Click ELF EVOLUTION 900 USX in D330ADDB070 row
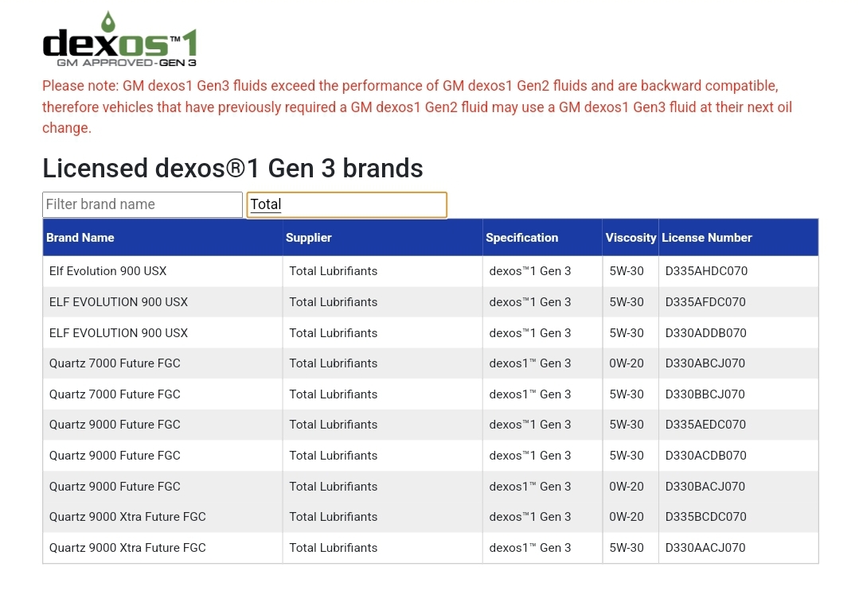The height and width of the screenshot is (594, 859). (119, 333)
